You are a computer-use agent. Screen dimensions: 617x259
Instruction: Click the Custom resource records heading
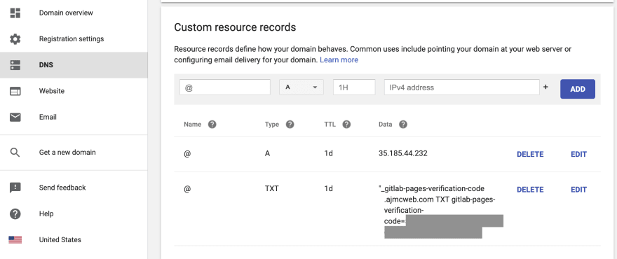coord(235,27)
